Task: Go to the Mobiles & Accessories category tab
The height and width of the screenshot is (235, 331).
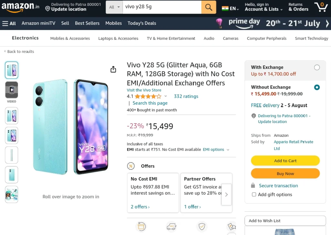Action: 70,38
